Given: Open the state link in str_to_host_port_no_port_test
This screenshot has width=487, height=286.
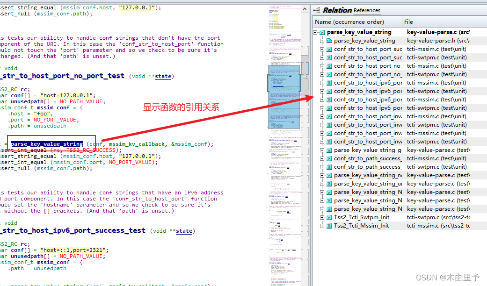Looking at the screenshot, I should point(162,77).
